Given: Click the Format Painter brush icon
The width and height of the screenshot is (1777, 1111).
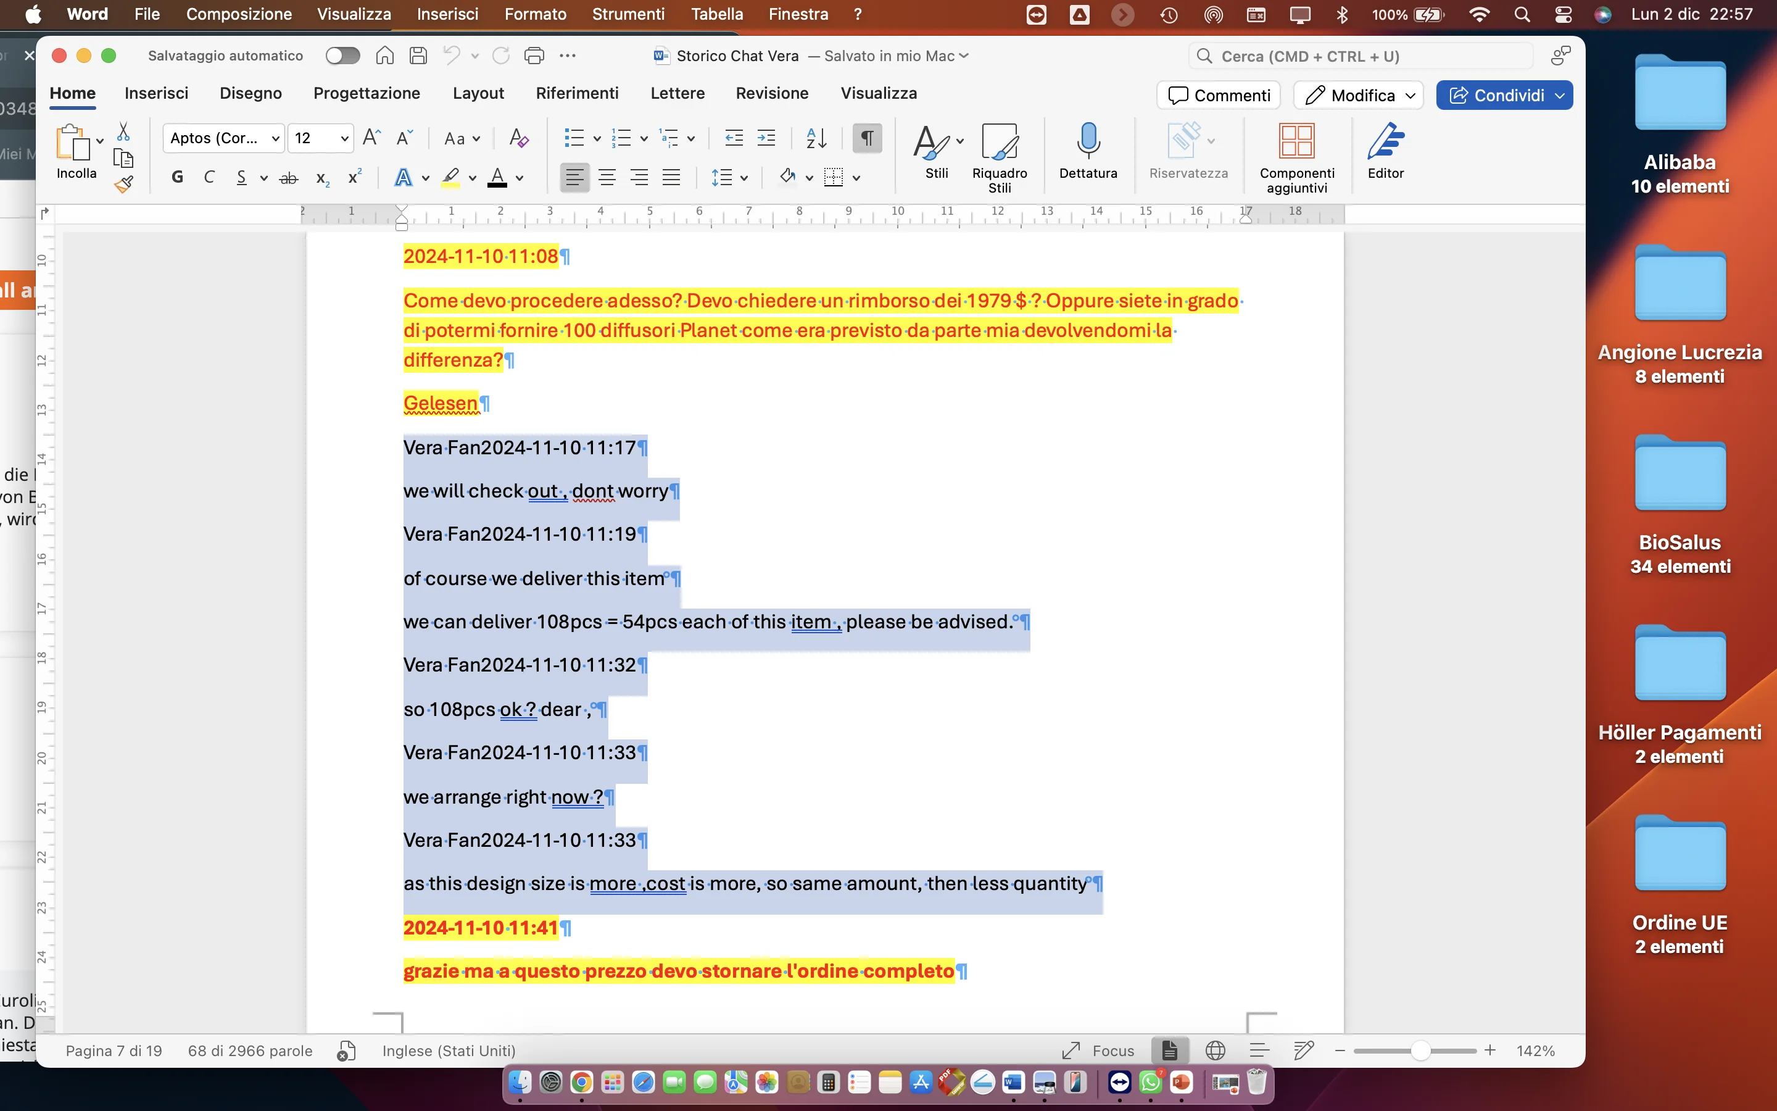Looking at the screenshot, I should [123, 184].
